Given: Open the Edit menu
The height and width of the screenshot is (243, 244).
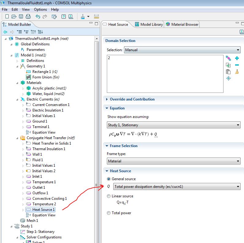Looking at the screenshot, I should (x=15, y=9).
